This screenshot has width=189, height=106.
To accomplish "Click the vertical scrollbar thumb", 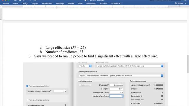I will click(x=188, y=64).
